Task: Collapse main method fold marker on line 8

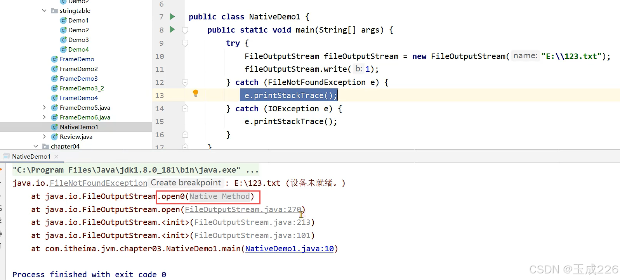Action: pos(185,30)
